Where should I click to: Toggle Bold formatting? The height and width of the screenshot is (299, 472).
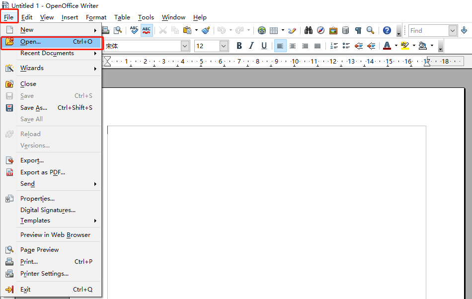pyautogui.click(x=239, y=46)
